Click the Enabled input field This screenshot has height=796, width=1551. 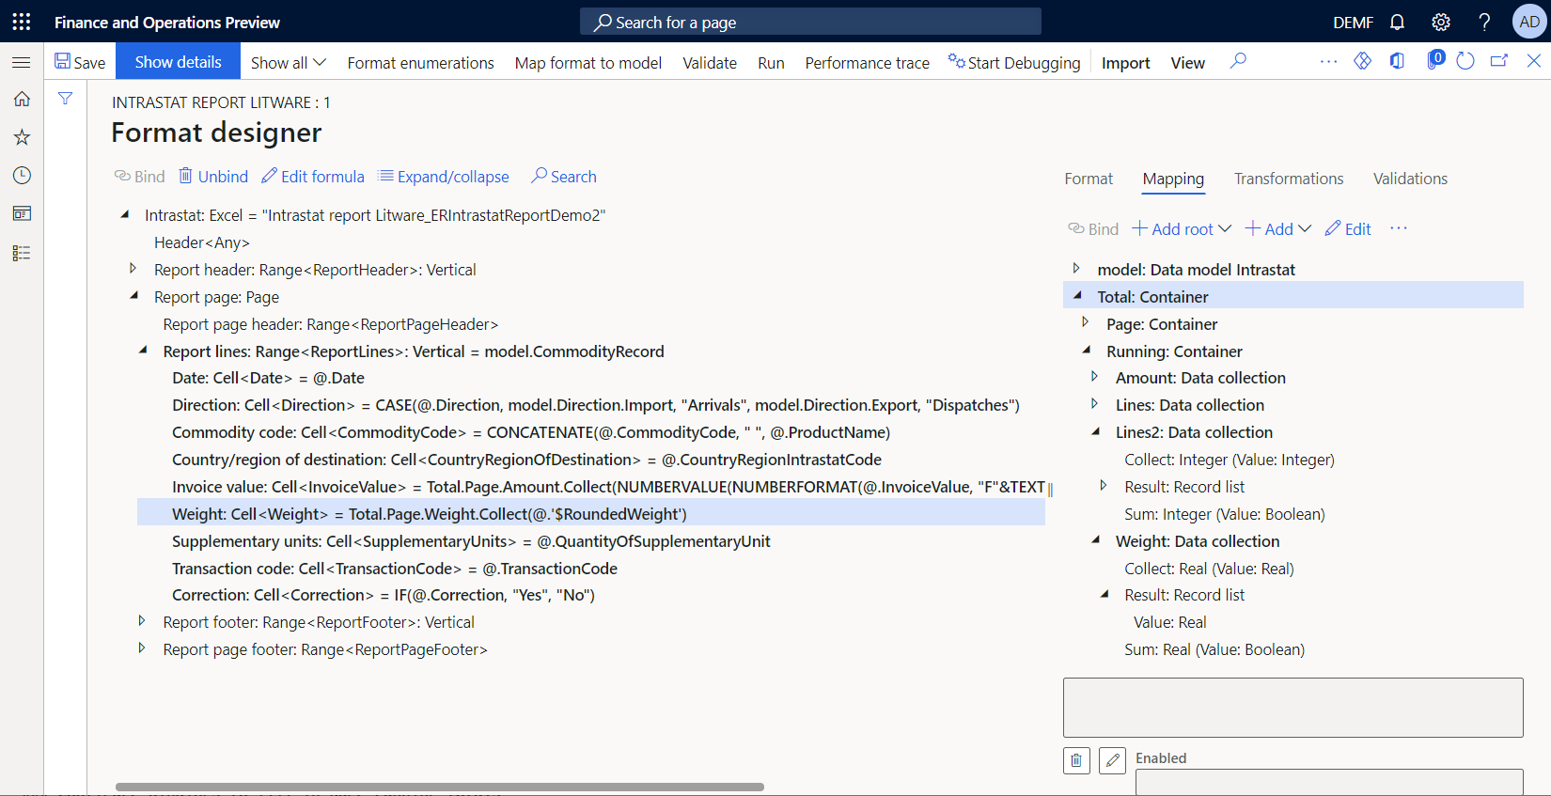point(1329,783)
